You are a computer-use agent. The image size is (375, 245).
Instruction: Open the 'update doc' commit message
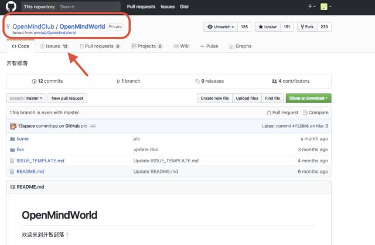pos(146,149)
